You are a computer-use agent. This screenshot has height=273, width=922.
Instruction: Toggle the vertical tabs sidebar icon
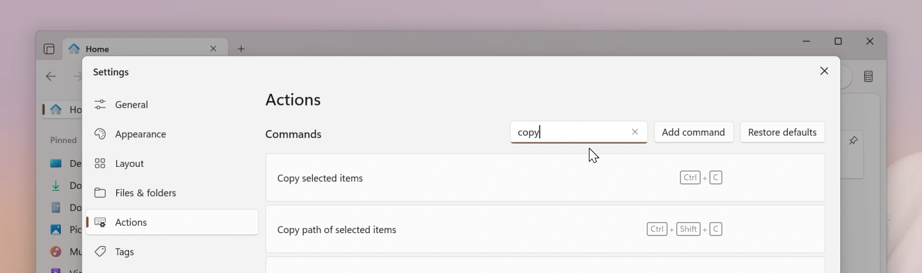[49, 49]
